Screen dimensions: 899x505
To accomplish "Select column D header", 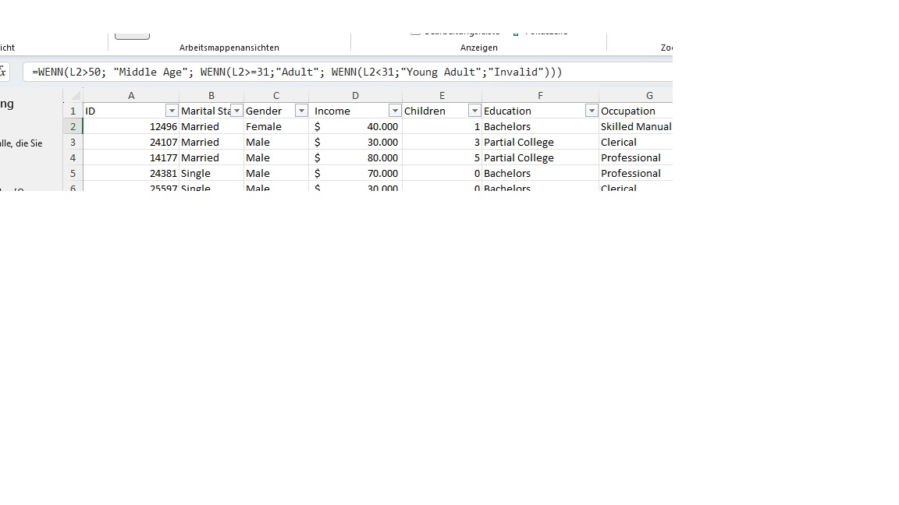I will (x=355, y=95).
